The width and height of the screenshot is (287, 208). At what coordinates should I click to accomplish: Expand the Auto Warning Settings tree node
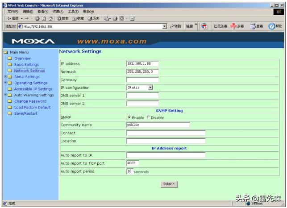coord(5,95)
